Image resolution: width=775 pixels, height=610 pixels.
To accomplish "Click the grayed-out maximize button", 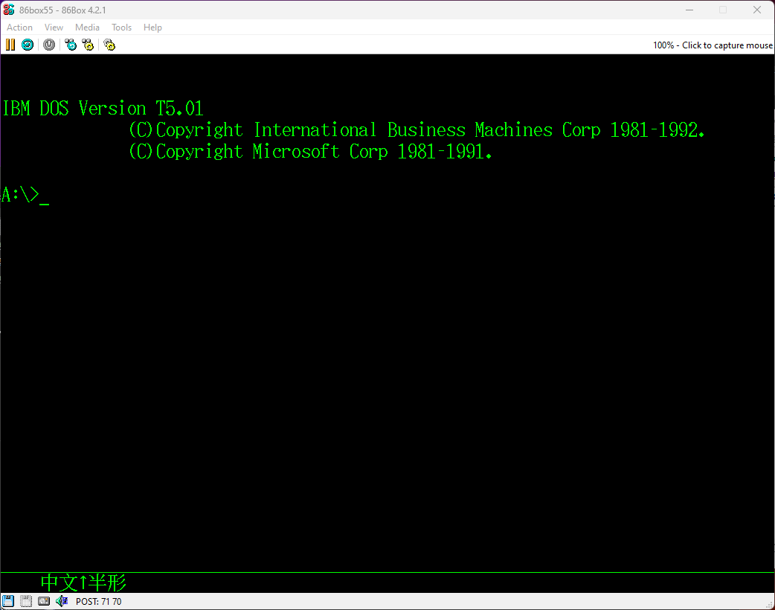I will (x=723, y=10).
